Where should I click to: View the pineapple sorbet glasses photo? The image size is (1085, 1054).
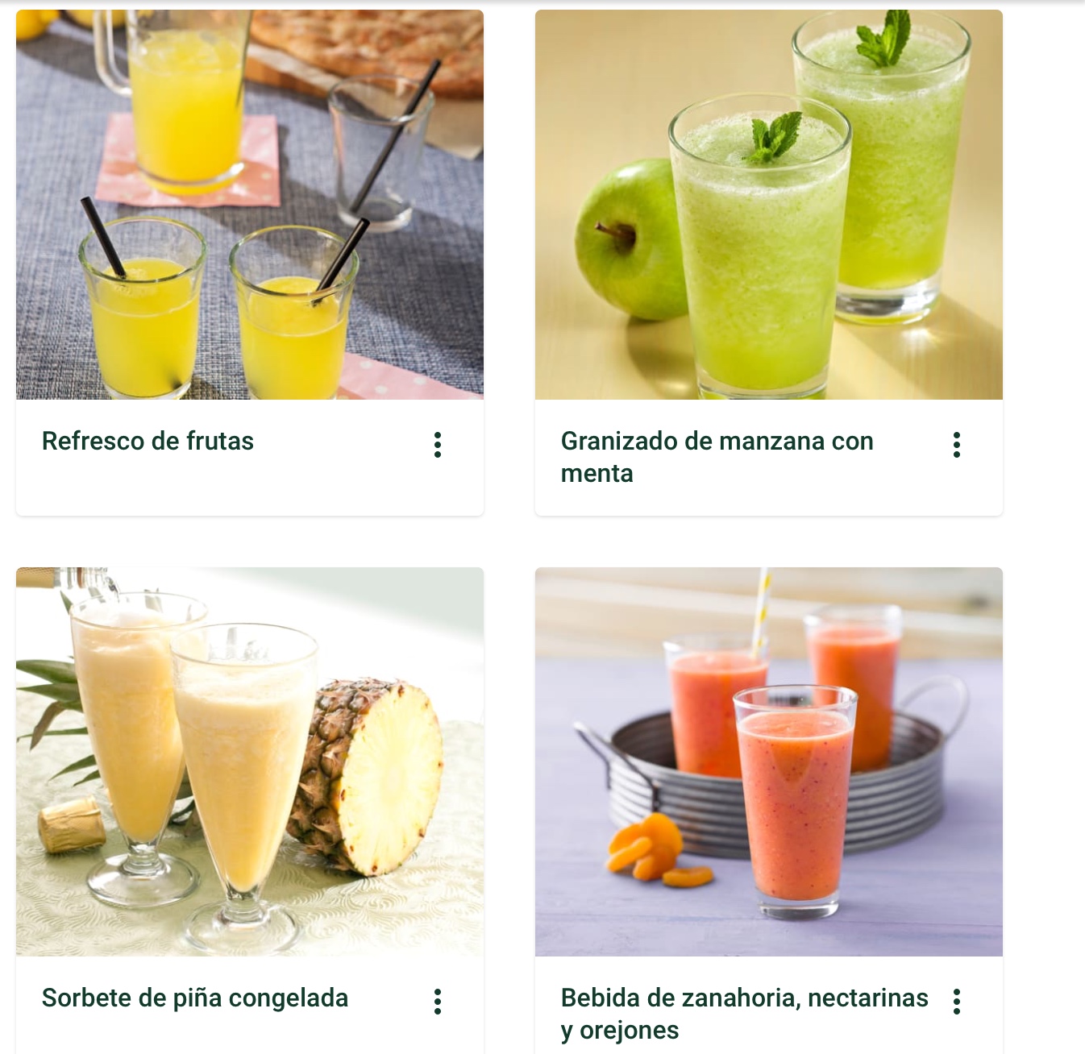click(x=250, y=761)
